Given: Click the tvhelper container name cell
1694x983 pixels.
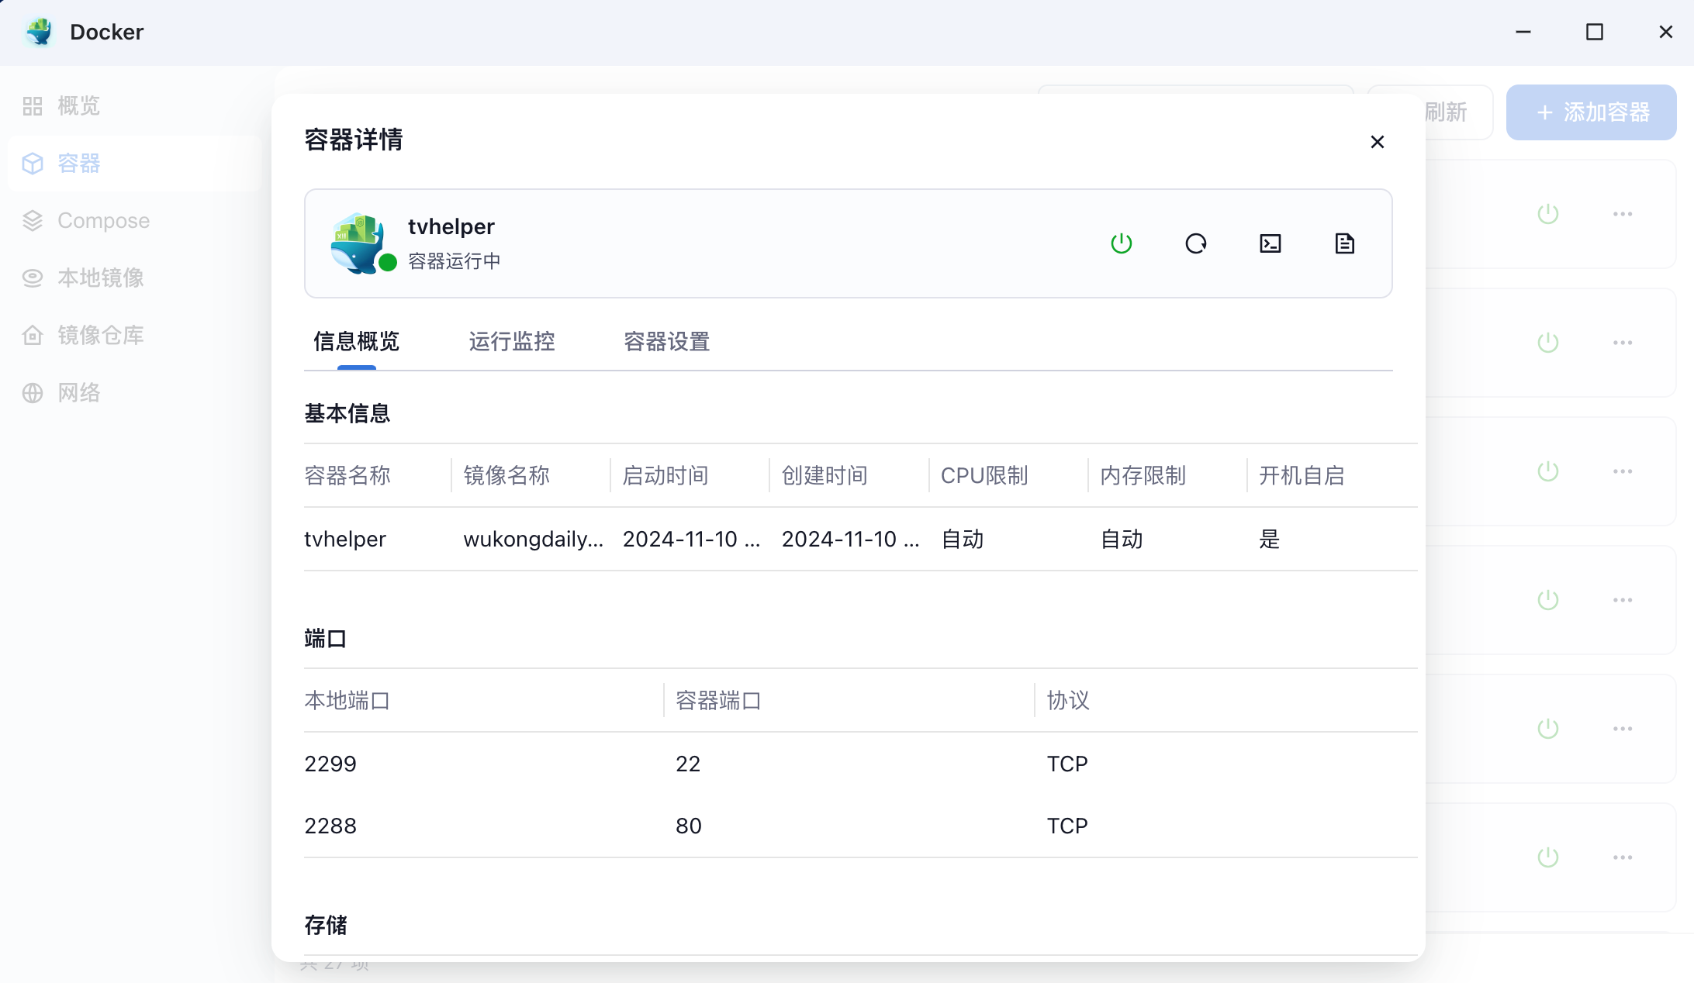Looking at the screenshot, I should (x=345, y=539).
